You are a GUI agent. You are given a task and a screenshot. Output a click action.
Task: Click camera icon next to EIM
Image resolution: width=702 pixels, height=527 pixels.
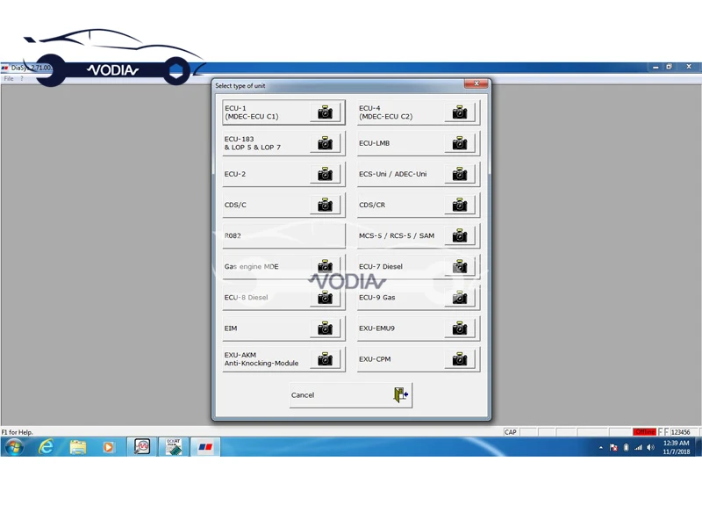[x=325, y=328]
